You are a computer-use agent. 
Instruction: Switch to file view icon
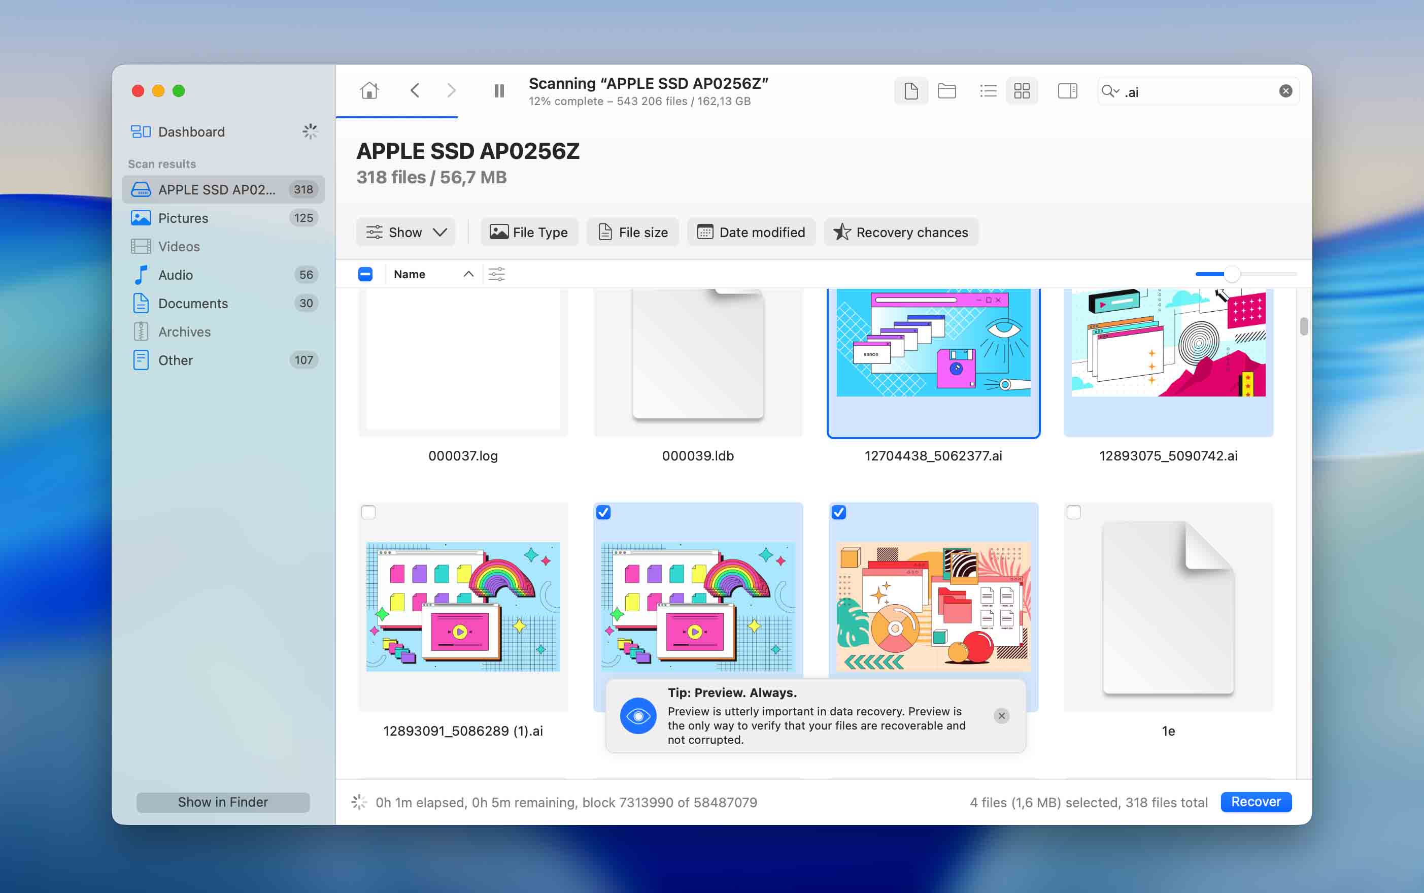pyautogui.click(x=910, y=91)
